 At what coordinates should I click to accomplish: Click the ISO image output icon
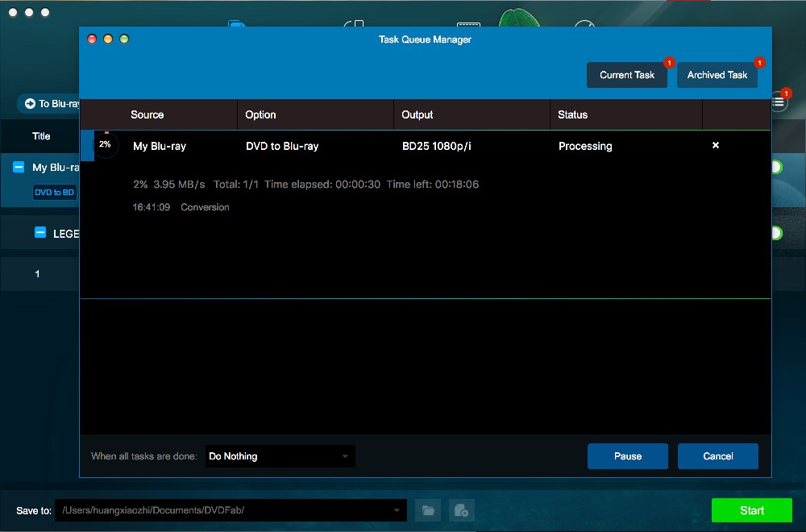coord(461,510)
